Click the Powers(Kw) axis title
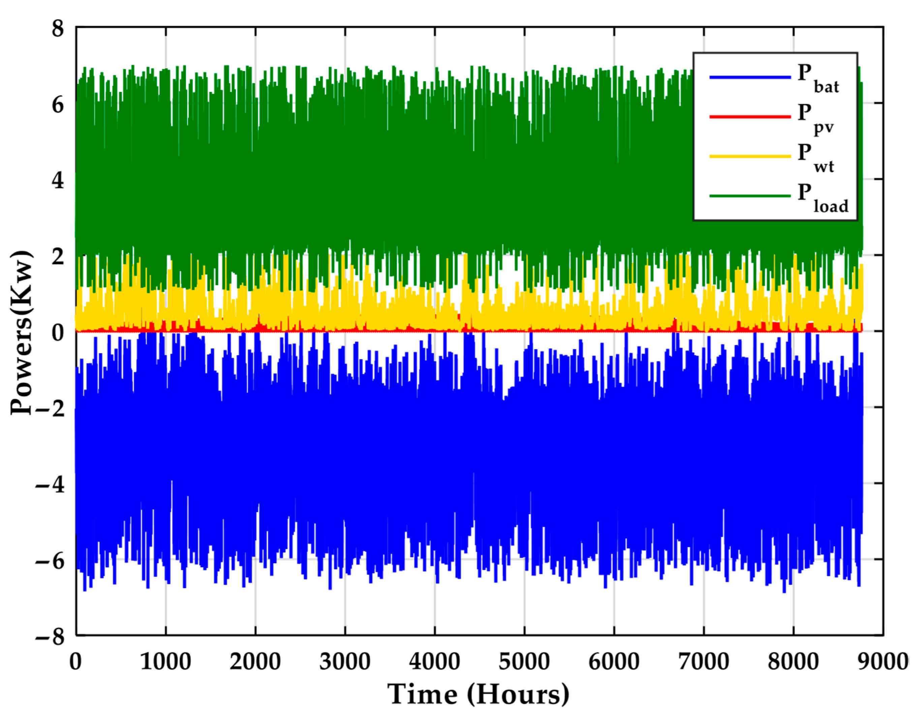The height and width of the screenshot is (718, 923). coord(21,333)
